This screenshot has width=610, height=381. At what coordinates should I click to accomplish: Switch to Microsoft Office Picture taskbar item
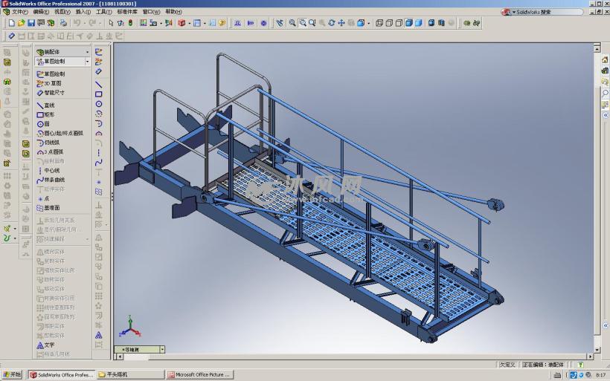tap(199, 374)
